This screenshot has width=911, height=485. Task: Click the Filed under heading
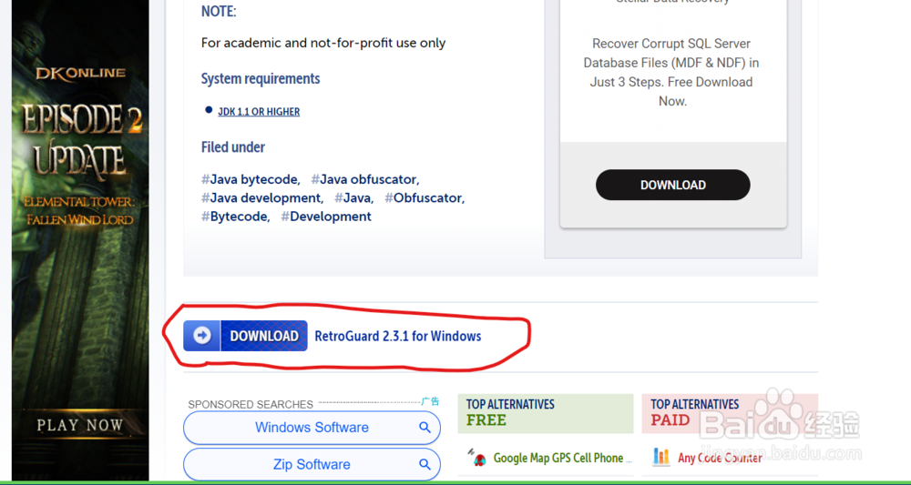coord(233,147)
